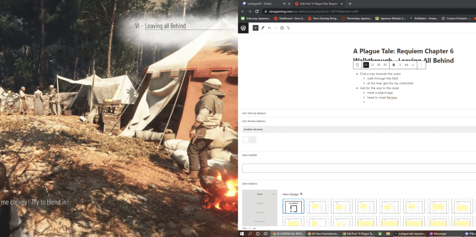
Task: Click the block inserter plus button
Action: pyautogui.click(x=256, y=28)
